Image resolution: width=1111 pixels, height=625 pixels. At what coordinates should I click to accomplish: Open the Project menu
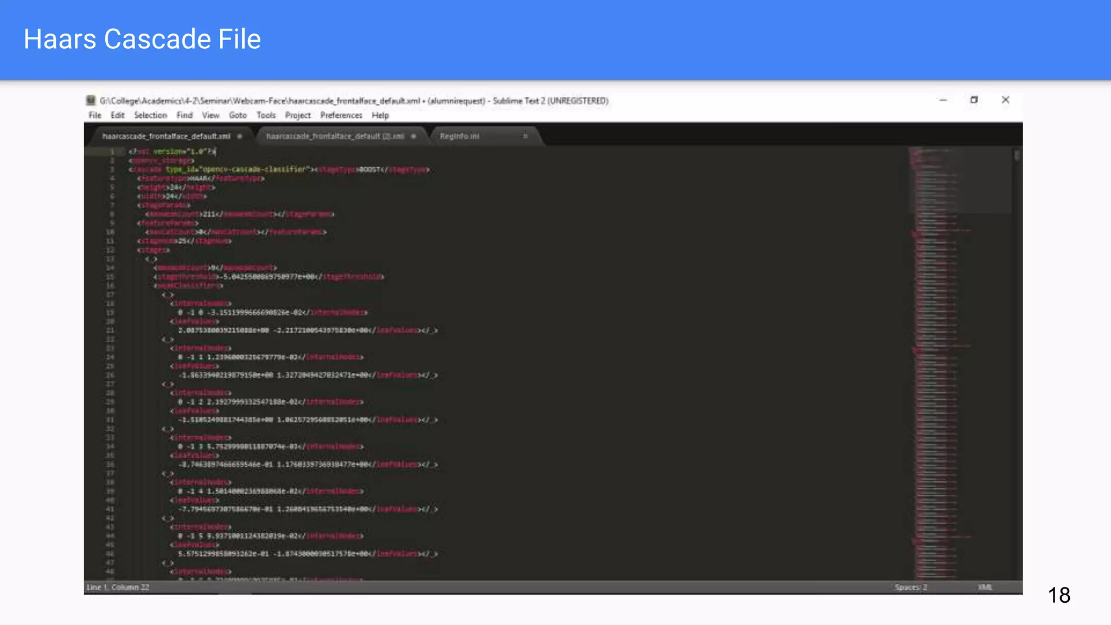point(298,115)
